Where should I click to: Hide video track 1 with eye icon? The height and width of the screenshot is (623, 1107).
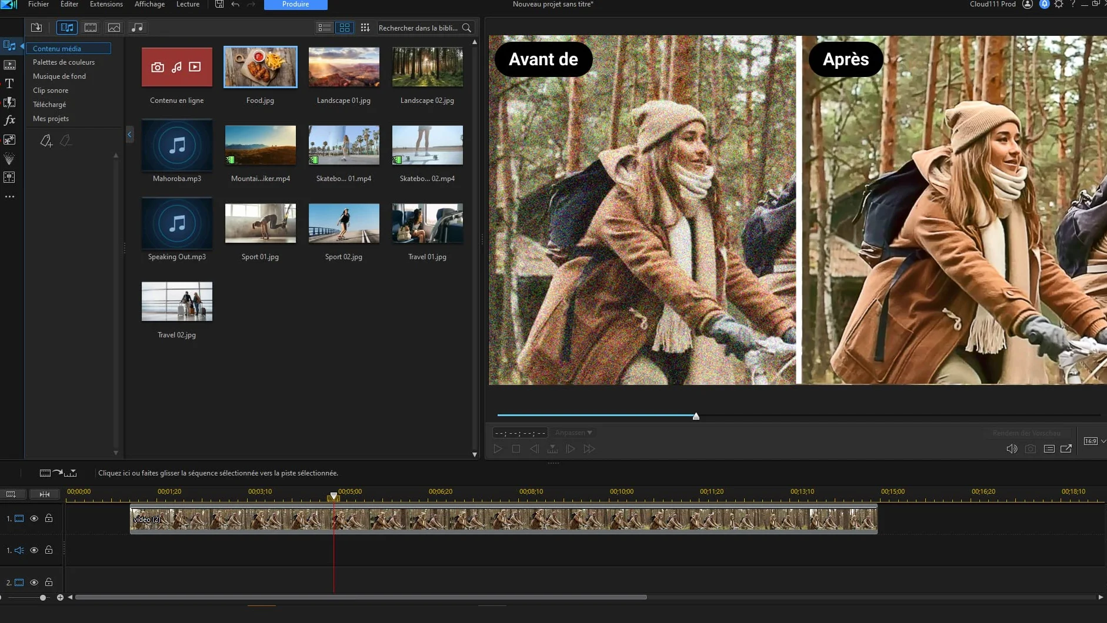coord(34,518)
